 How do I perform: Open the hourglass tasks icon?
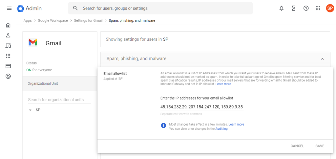pyautogui.click(x=294, y=8)
